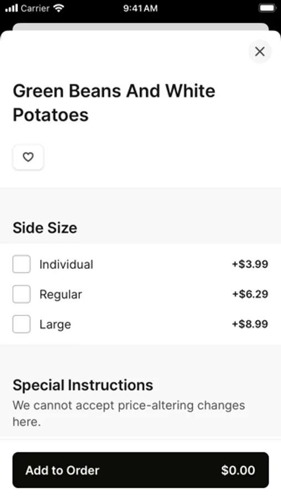Viewport: 281px width, 500px height.
Task: Close the item sheet with X
Action: [260, 51]
